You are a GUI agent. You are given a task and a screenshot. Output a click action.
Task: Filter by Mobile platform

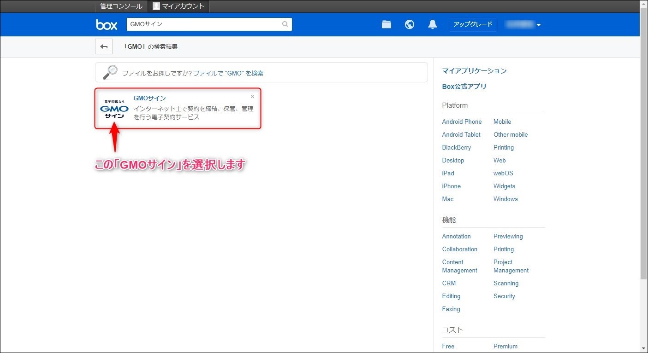[x=502, y=122]
